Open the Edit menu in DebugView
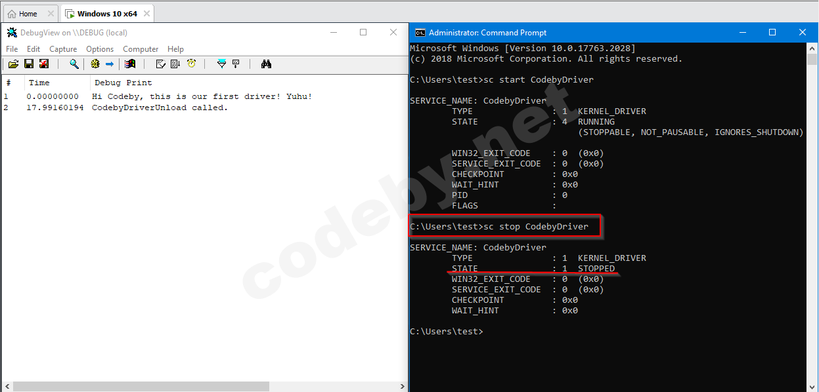The width and height of the screenshot is (819, 392). click(33, 49)
